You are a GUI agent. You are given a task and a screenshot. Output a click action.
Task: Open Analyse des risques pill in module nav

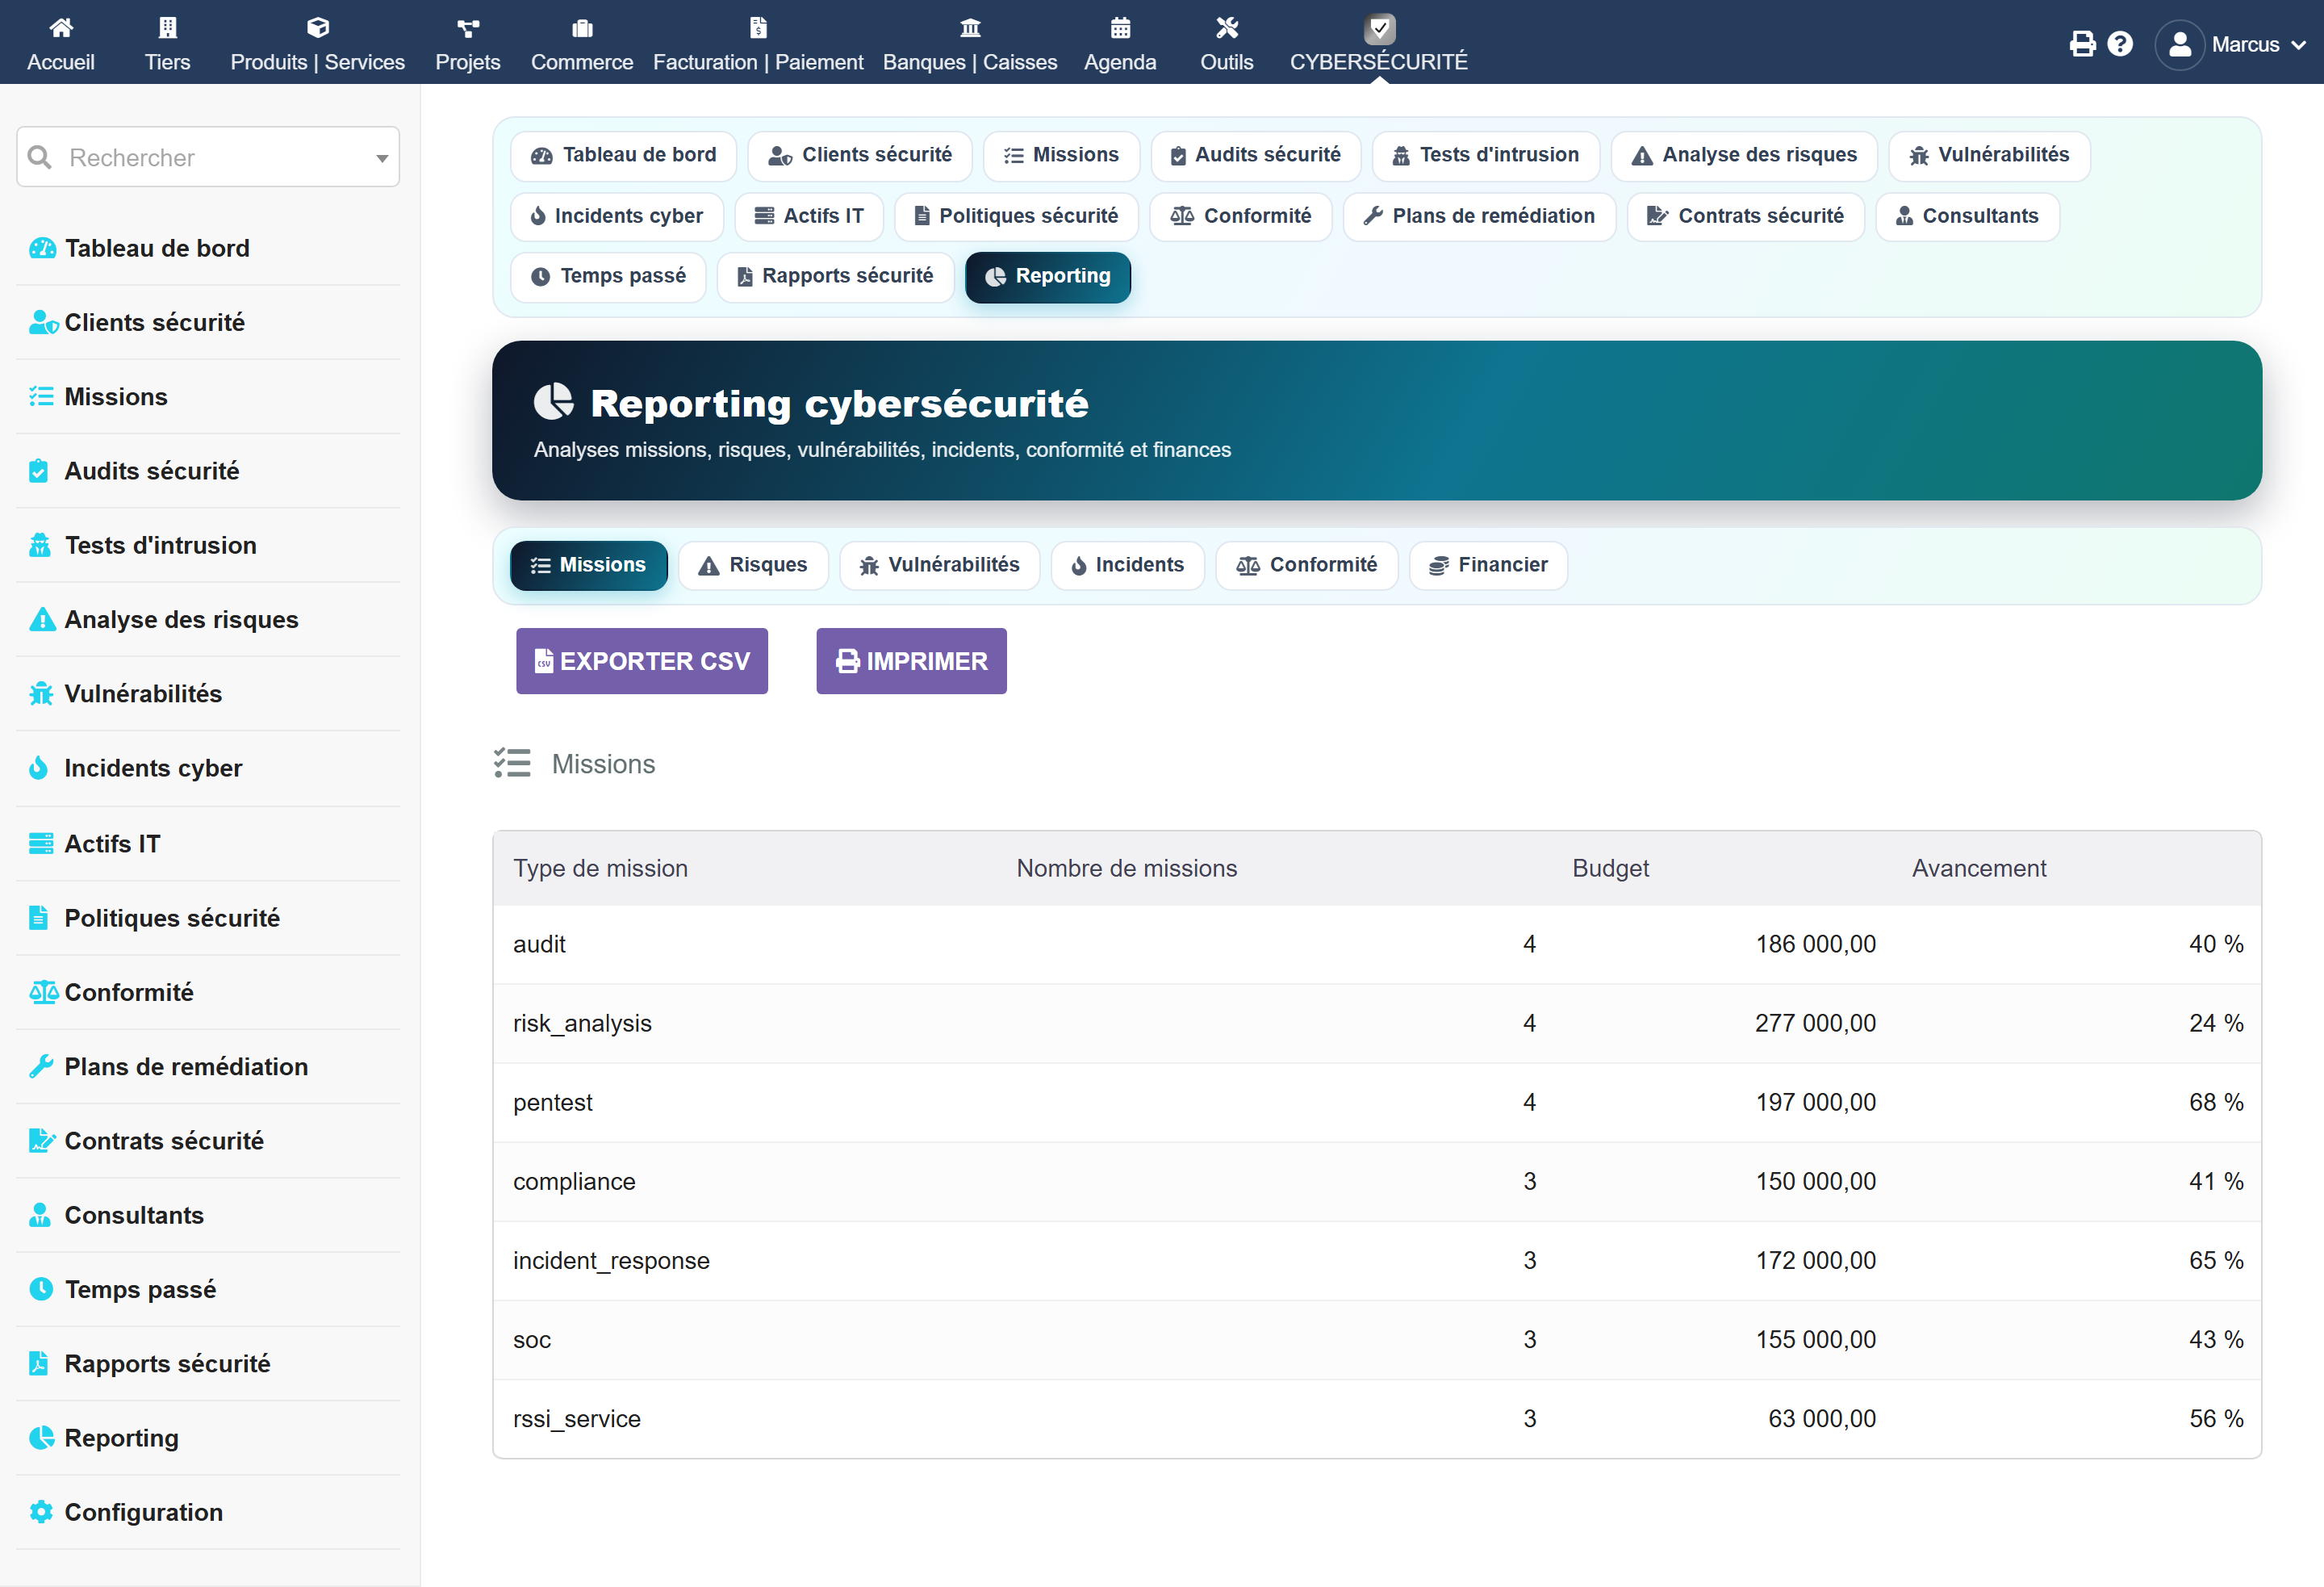pos(1744,155)
